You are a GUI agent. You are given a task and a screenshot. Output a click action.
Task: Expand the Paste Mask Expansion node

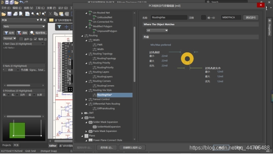(x=86, y=131)
